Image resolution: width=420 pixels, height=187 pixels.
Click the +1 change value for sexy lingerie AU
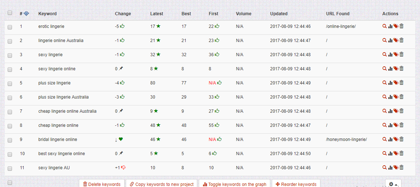coord(117,168)
